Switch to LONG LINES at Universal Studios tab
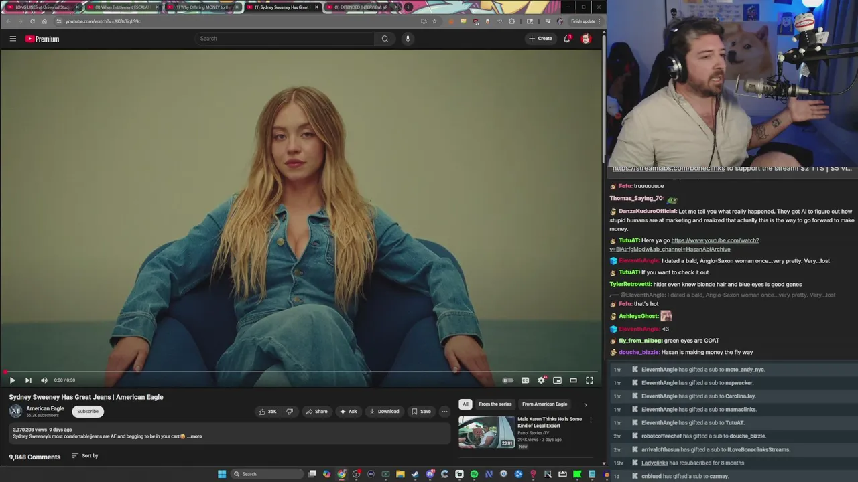Viewport: 858px width, 482px height. coord(43,7)
